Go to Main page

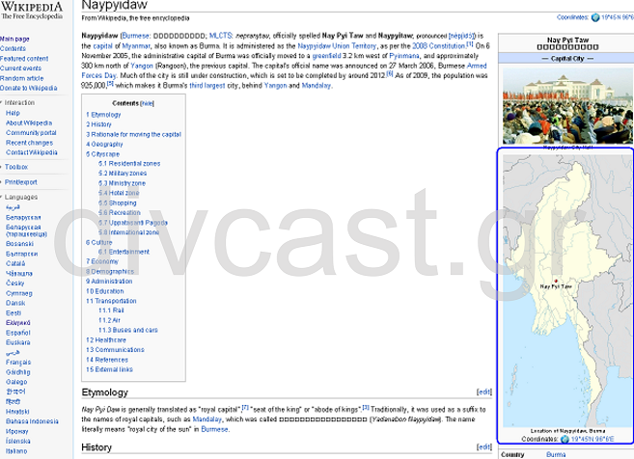point(14,39)
